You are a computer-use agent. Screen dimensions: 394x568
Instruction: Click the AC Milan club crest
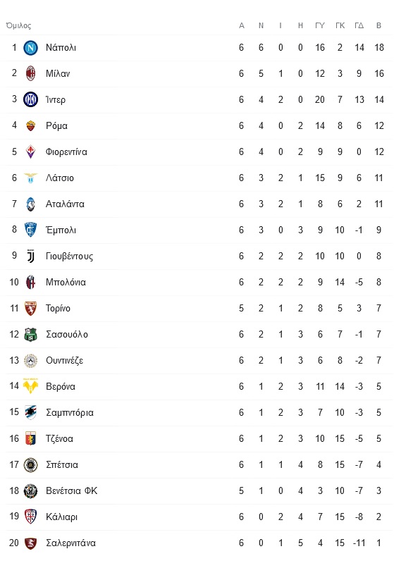click(x=31, y=73)
